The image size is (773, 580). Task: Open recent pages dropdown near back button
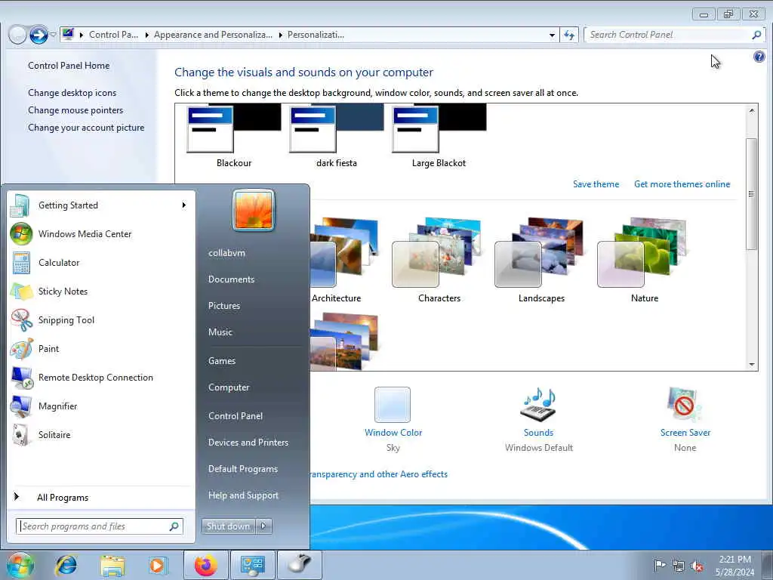click(54, 35)
